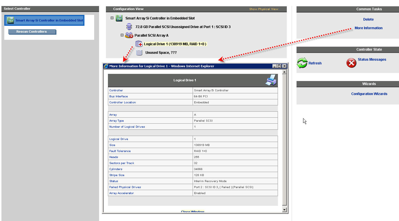This screenshot has height=221, width=399.
Task: Minimize the More Information popup window
Action: (x=275, y=66)
